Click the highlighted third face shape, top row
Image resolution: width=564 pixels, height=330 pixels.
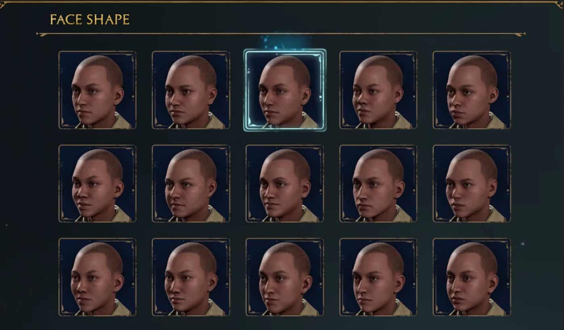click(285, 90)
